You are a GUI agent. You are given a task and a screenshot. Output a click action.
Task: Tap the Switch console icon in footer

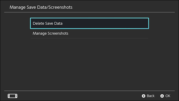13,96
